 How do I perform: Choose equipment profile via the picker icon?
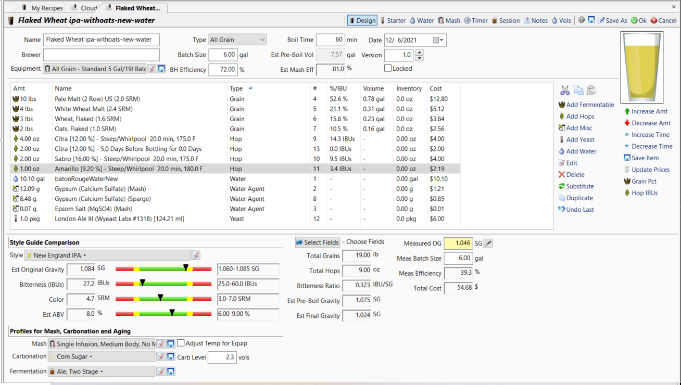152,69
